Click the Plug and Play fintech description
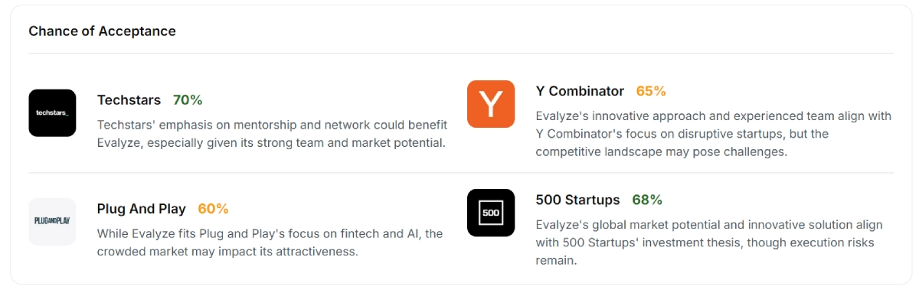The image size is (919, 293). 270,243
